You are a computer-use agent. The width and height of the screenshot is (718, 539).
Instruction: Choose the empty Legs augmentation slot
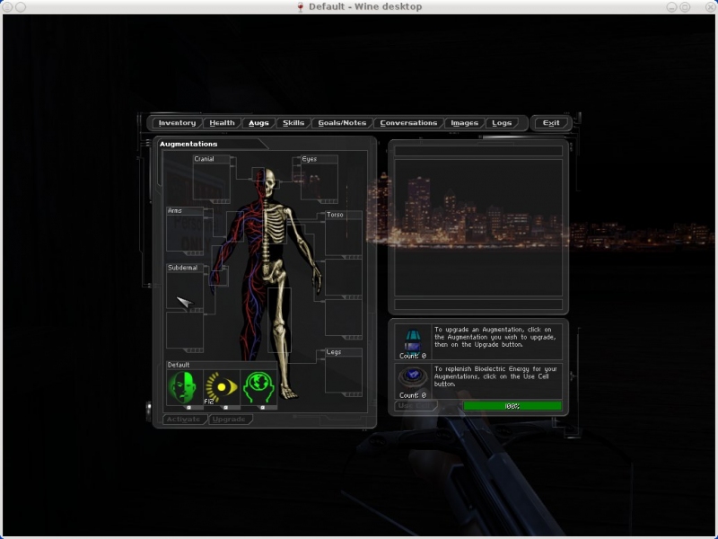pos(343,374)
